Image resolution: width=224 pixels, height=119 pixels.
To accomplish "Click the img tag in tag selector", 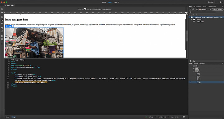I will point(14,117).
